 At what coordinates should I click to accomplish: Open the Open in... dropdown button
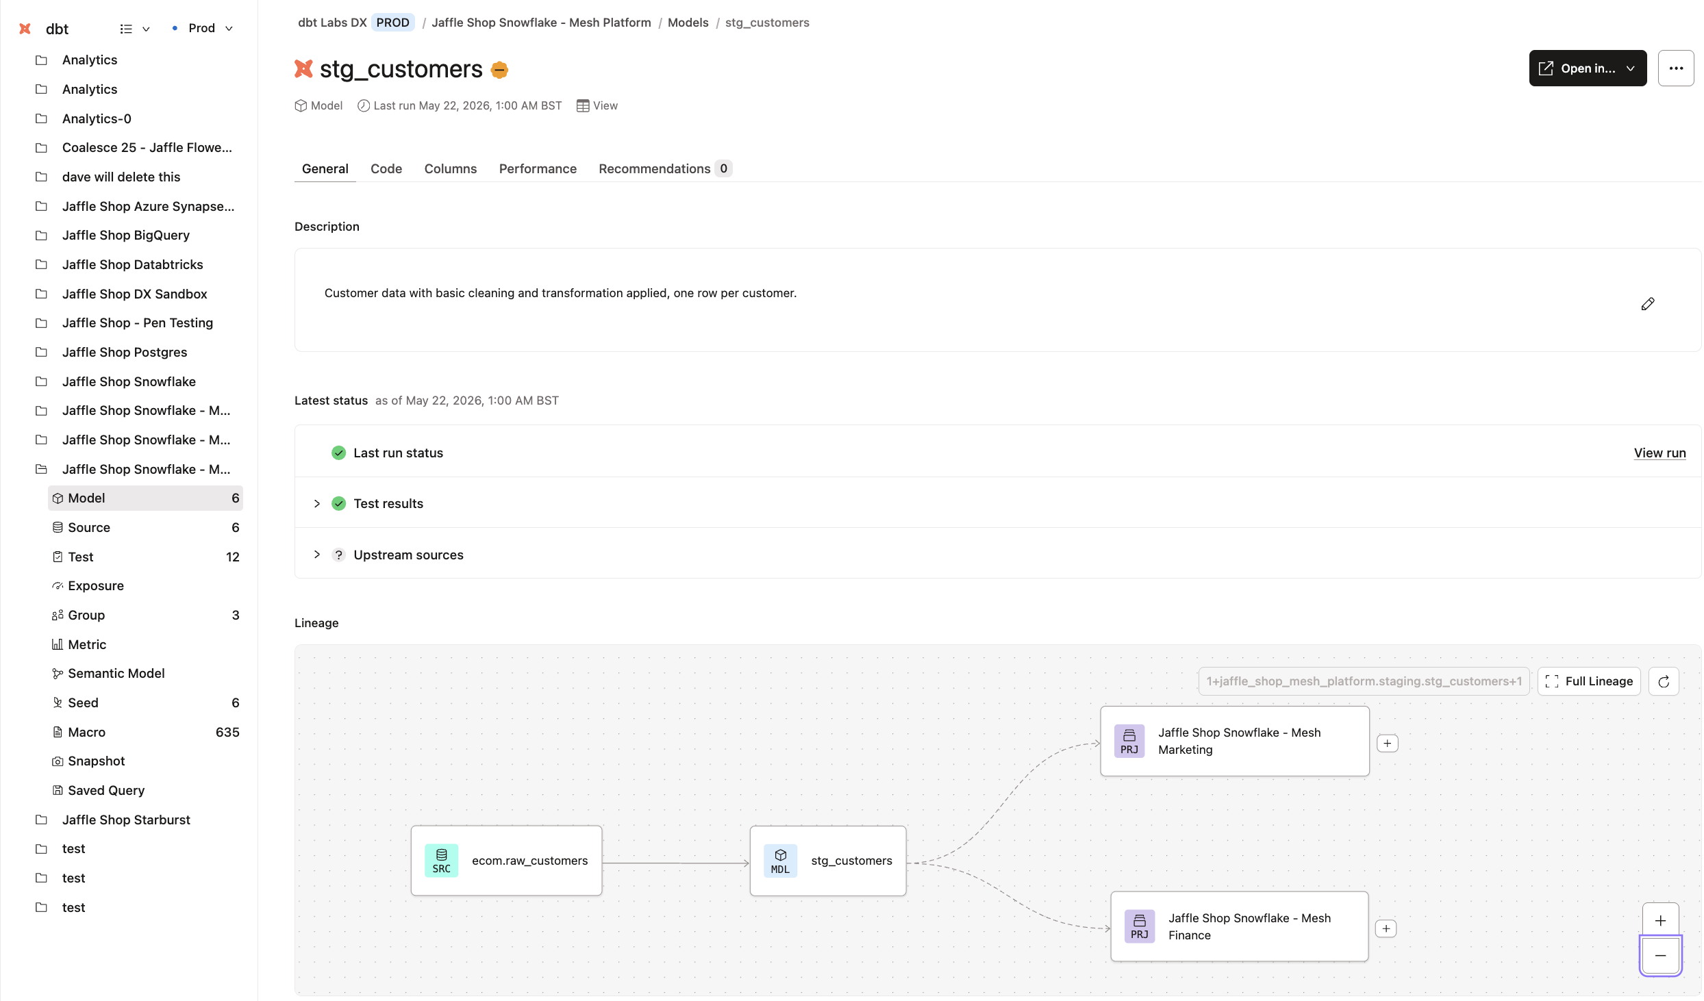click(1588, 68)
